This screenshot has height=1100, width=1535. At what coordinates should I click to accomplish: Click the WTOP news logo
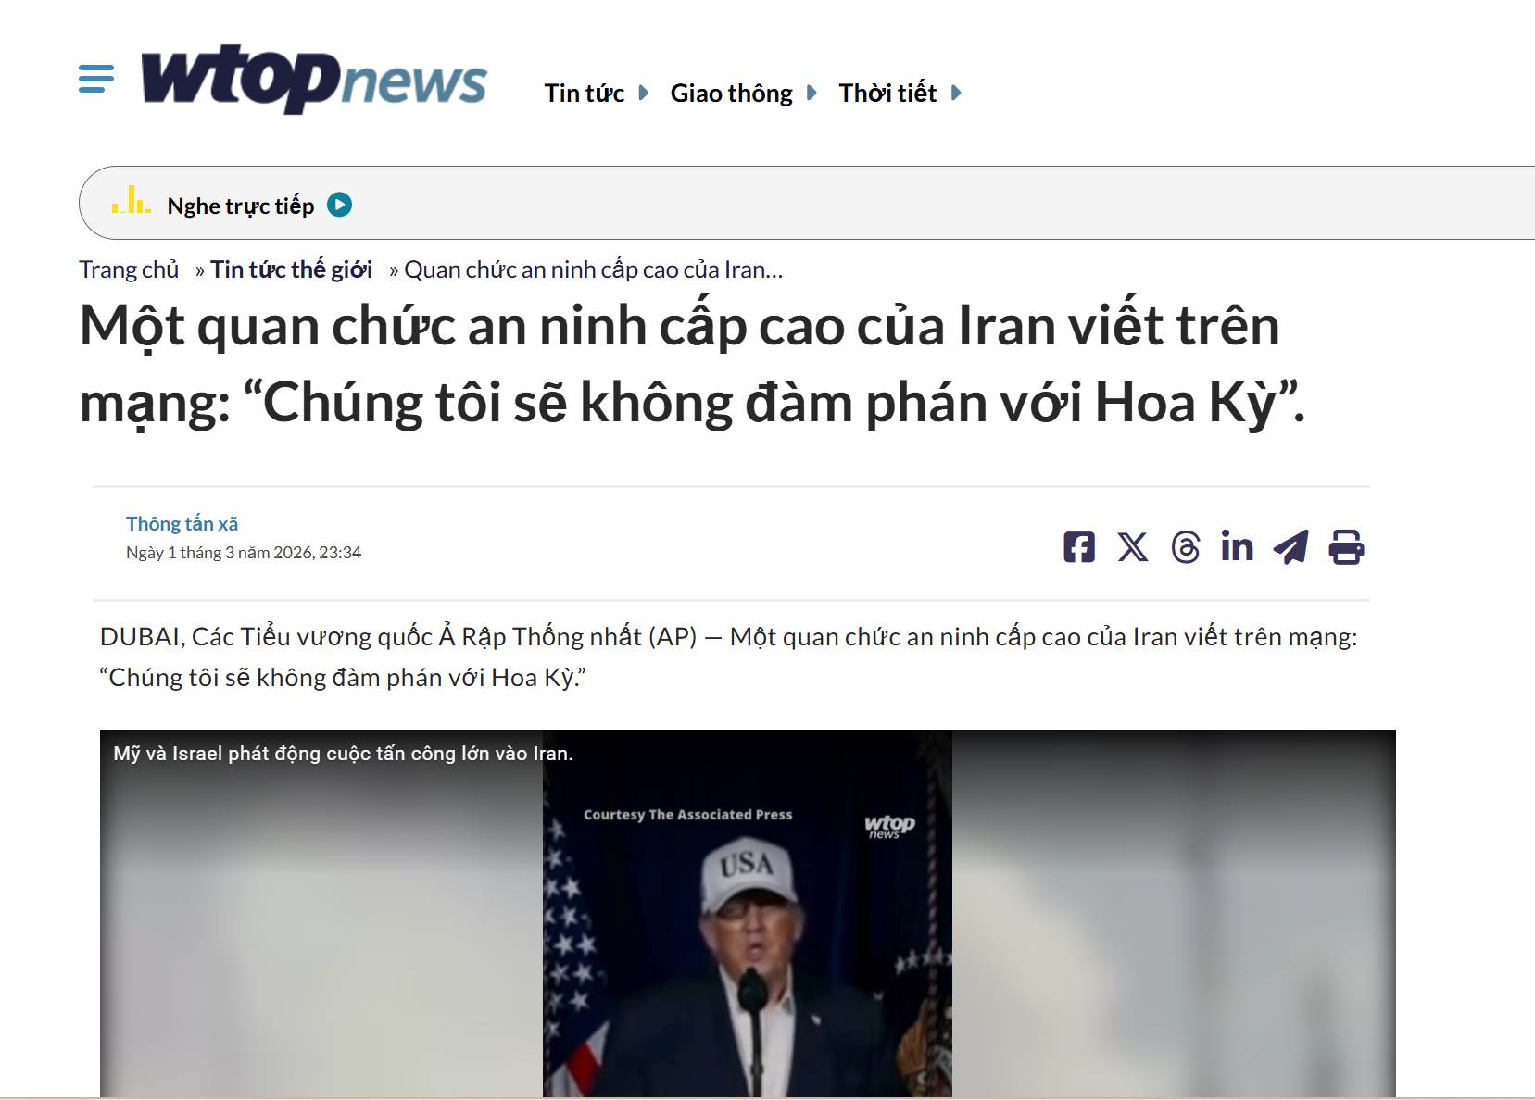pos(314,79)
